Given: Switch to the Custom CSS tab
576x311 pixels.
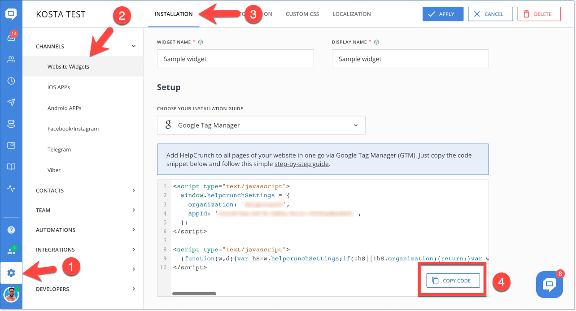Looking at the screenshot, I should [302, 14].
